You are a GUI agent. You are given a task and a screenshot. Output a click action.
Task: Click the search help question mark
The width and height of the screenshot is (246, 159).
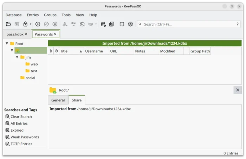coord(237,24)
